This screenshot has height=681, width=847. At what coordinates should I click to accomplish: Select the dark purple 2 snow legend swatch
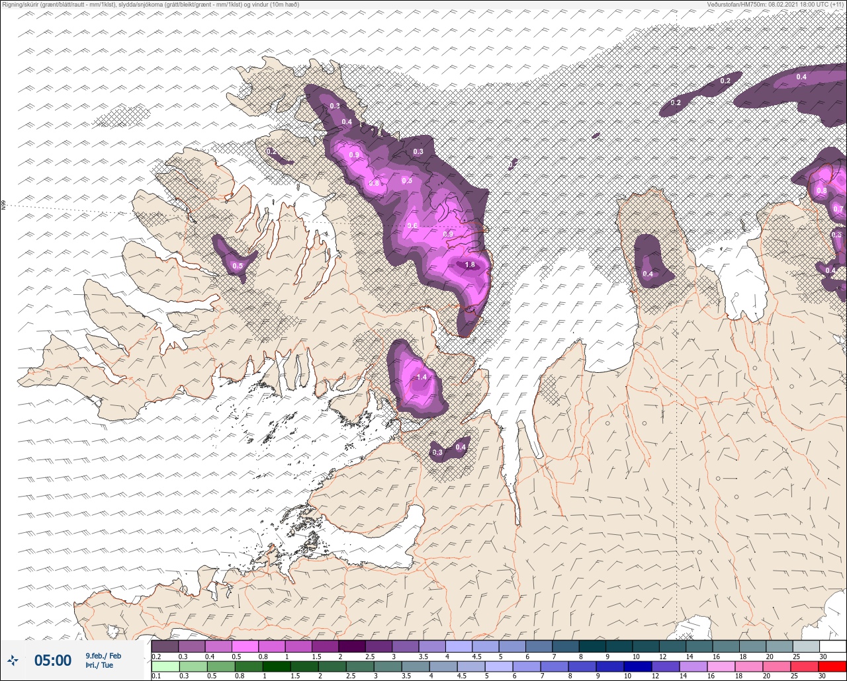[351, 646]
